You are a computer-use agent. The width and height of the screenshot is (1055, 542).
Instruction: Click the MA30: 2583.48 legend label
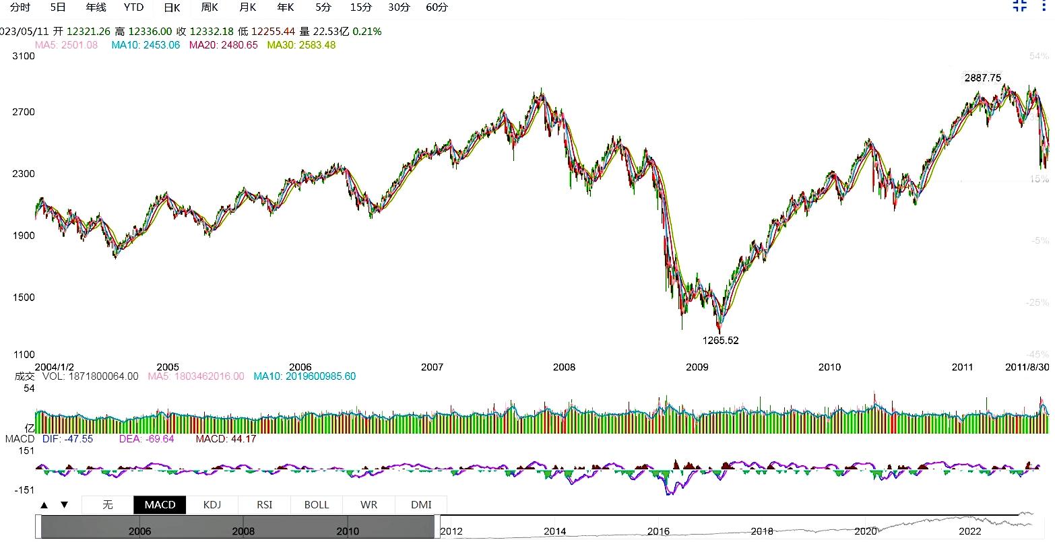[x=301, y=45]
